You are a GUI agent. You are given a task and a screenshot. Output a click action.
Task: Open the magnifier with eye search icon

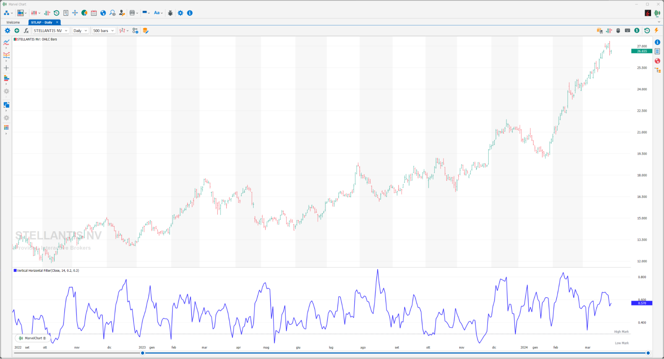coord(113,13)
